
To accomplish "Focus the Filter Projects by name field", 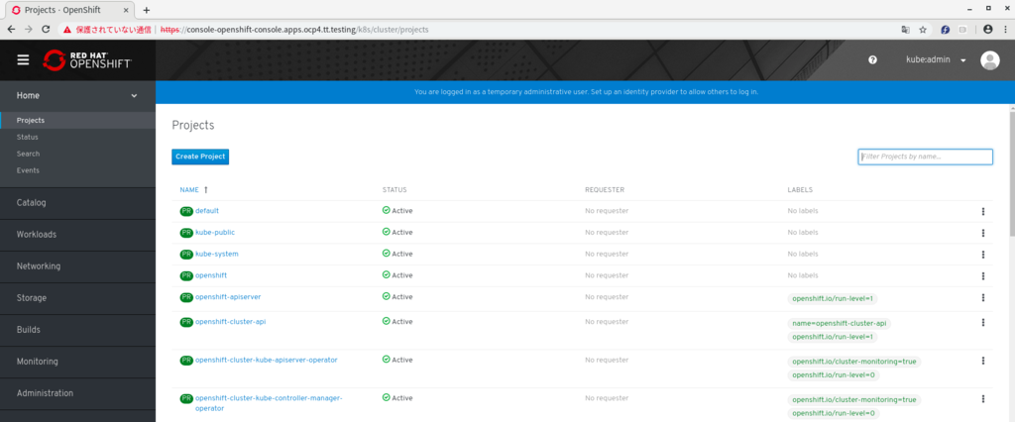I will [x=925, y=157].
